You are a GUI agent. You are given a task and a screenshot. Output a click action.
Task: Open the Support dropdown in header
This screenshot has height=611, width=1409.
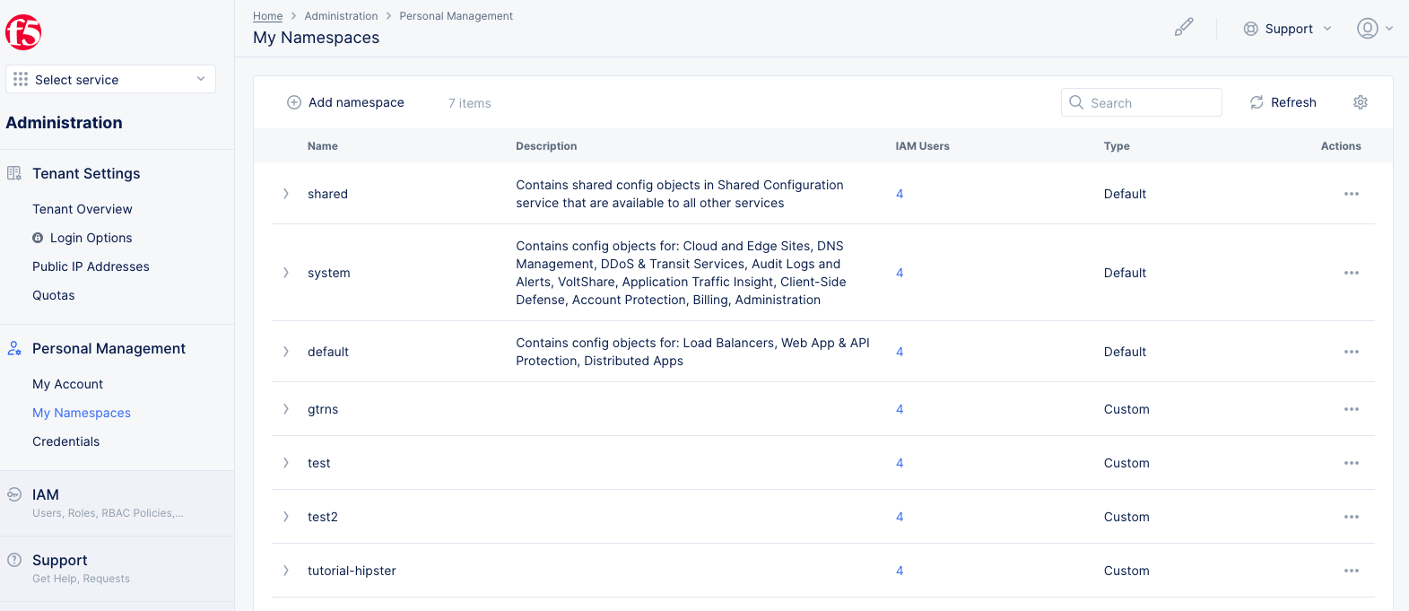[x=1287, y=29]
